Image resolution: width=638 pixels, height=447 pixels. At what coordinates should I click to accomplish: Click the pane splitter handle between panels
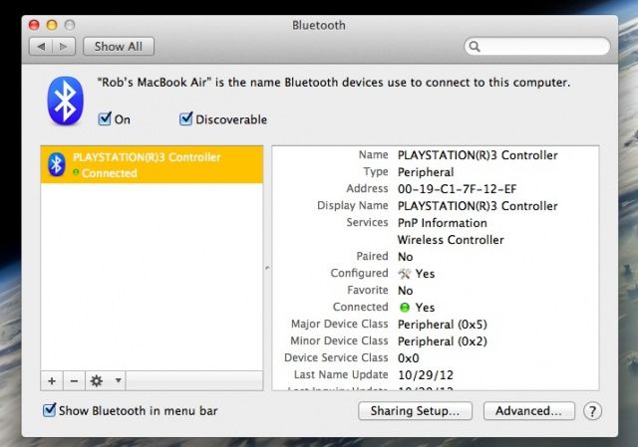(267, 268)
